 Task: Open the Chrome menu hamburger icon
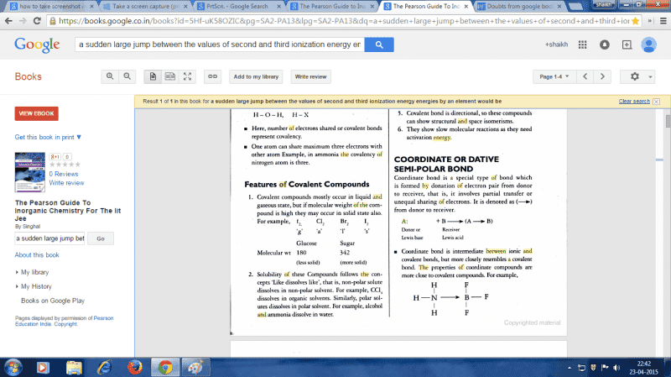pyautogui.click(x=663, y=20)
